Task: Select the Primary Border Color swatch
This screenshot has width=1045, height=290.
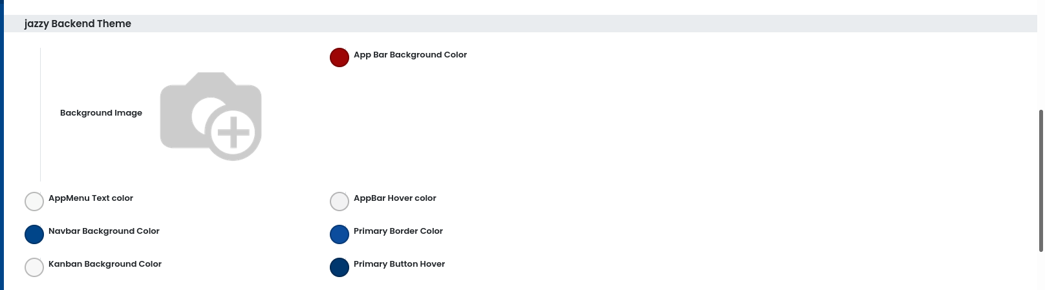Action: 339,234
